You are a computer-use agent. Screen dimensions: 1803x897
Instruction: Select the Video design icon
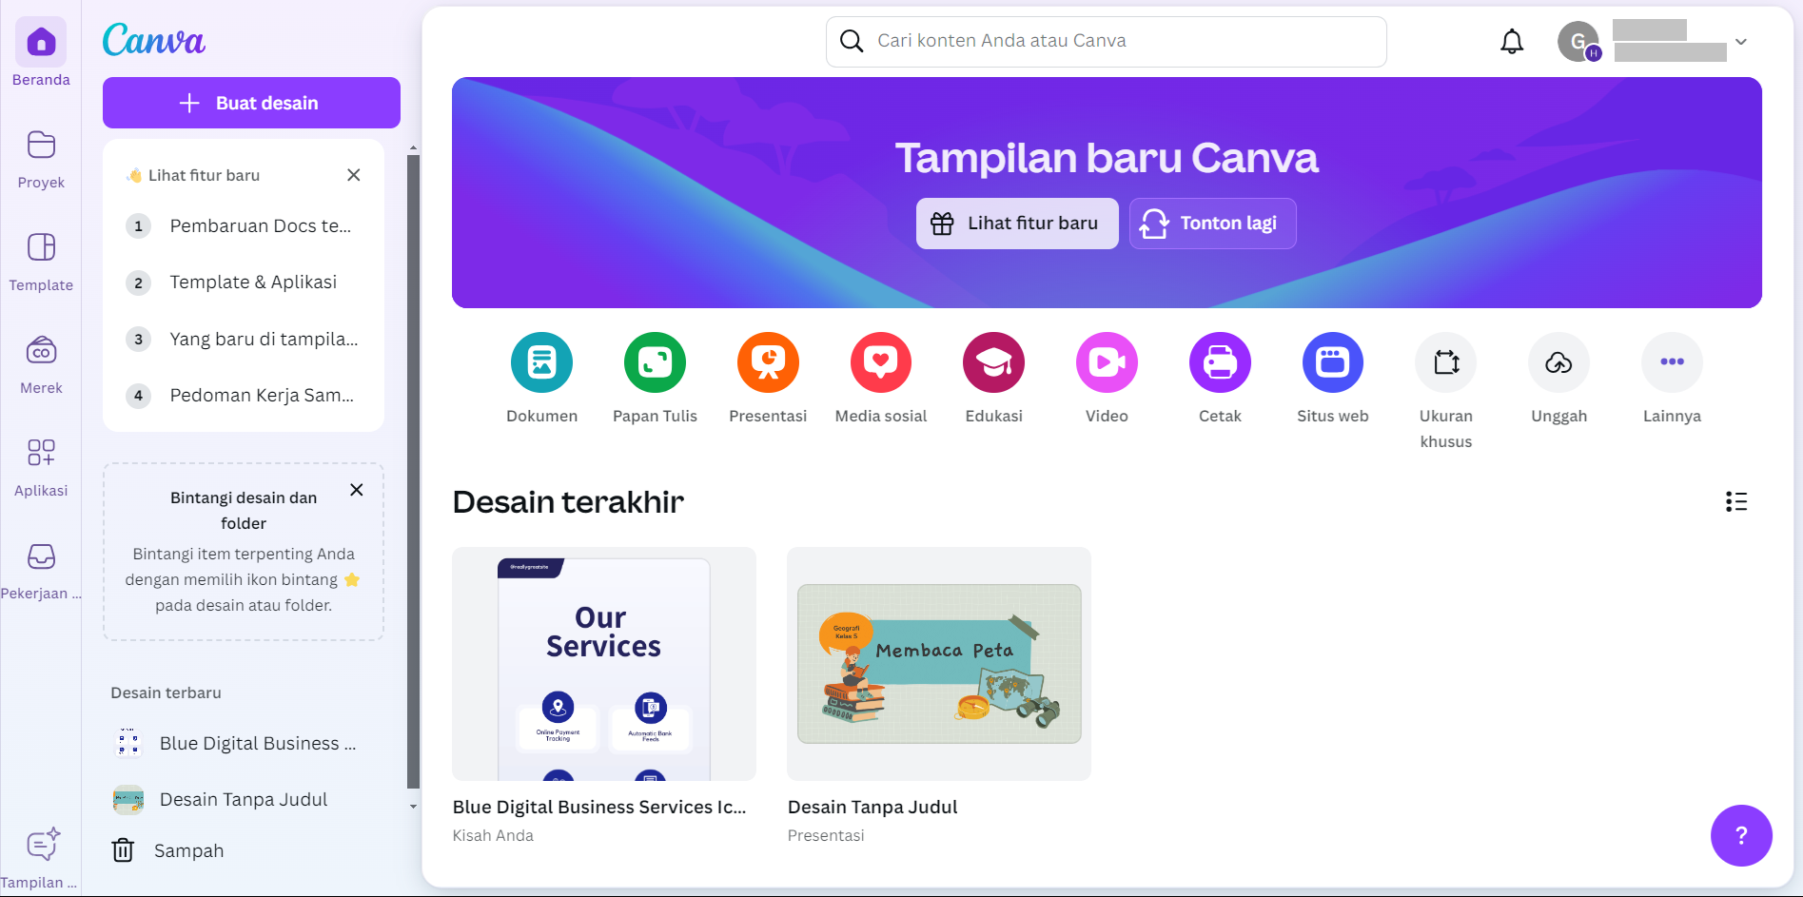[1107, 362]
